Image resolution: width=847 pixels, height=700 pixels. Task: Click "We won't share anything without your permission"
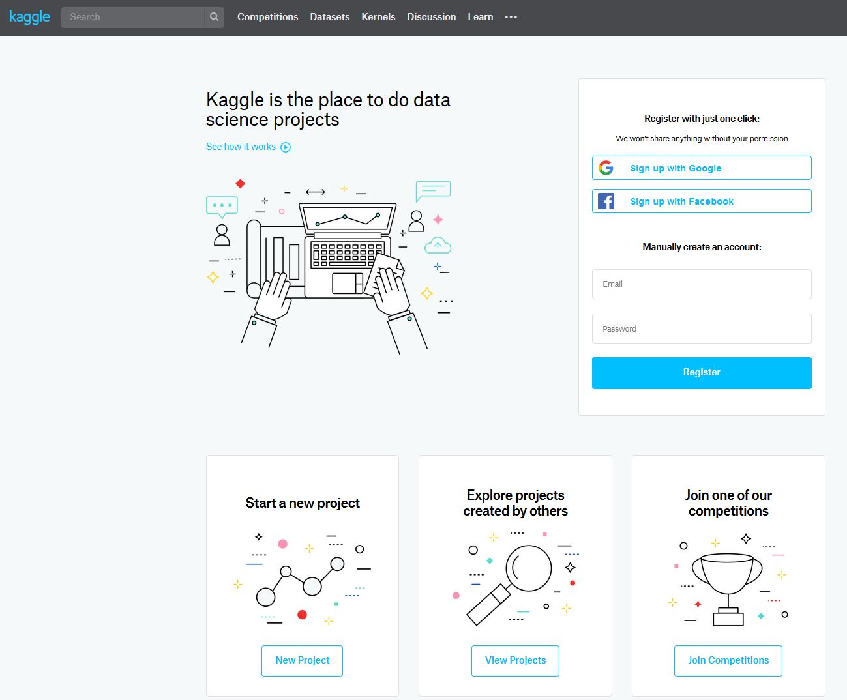pos(702,139)
